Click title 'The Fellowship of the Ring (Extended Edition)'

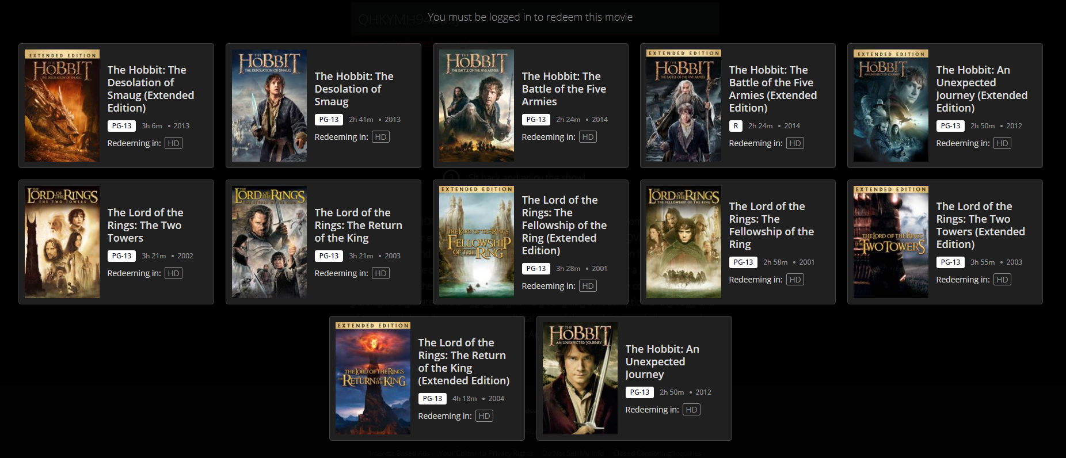564,225
